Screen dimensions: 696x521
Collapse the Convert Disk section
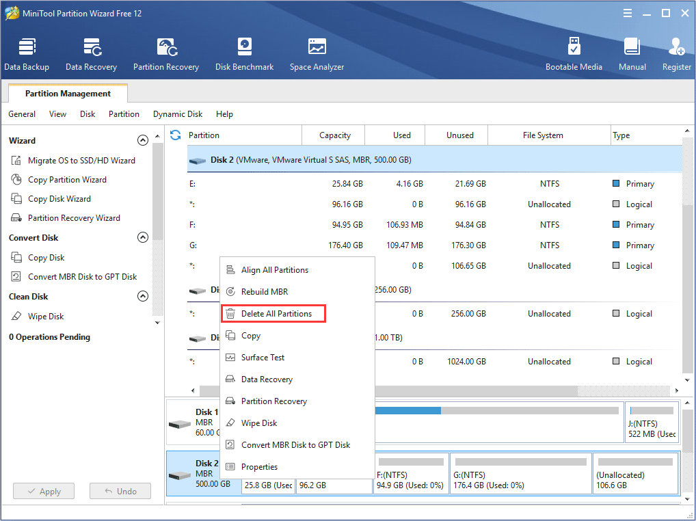click(x=142, y=237)
